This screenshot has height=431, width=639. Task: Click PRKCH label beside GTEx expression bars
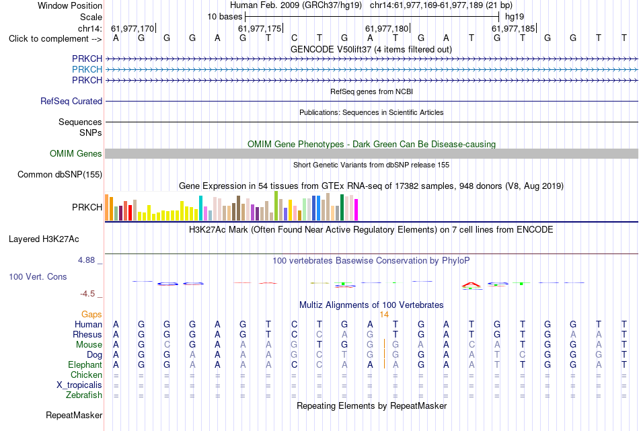tap(87, 207)
